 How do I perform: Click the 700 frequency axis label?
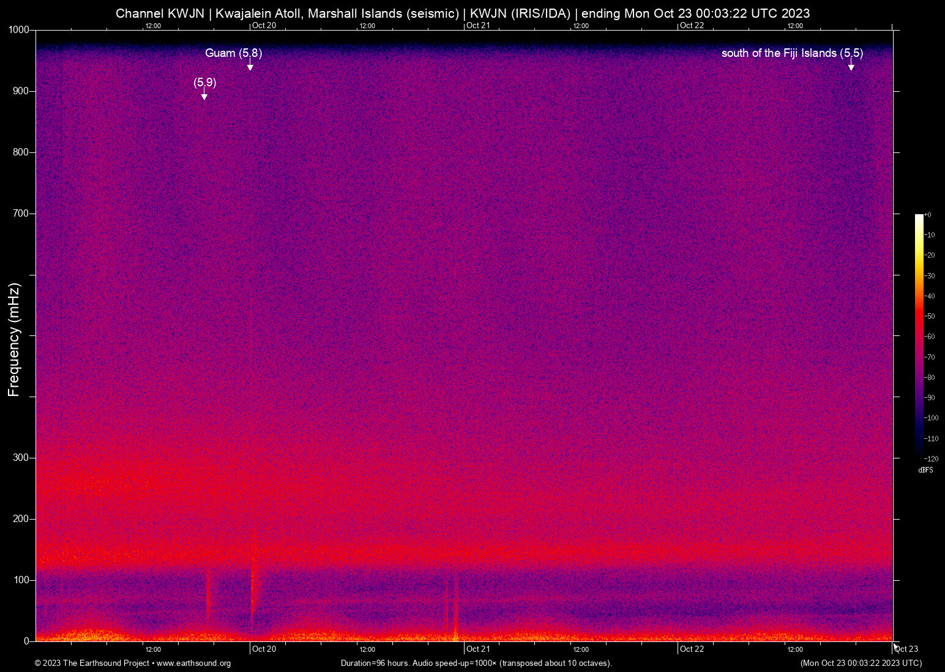tap(21, 214)
